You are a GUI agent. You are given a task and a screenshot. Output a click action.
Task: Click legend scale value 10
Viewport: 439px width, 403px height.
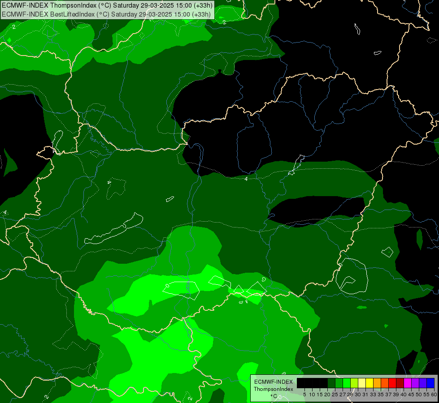tap(312, 394)
